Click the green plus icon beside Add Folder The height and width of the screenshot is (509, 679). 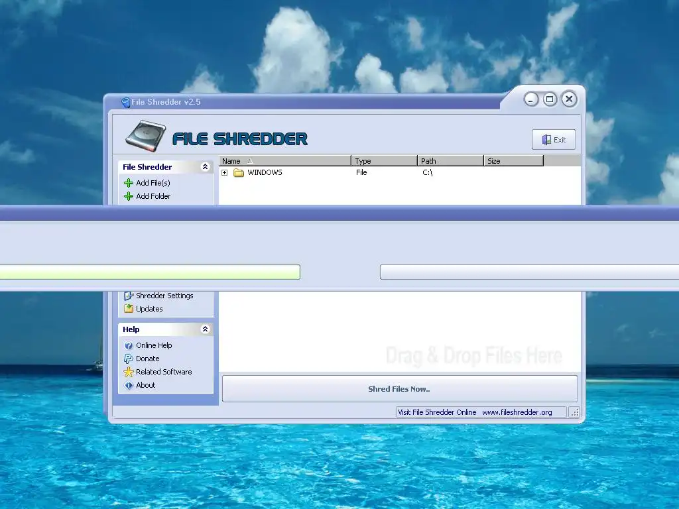point(129,196)
